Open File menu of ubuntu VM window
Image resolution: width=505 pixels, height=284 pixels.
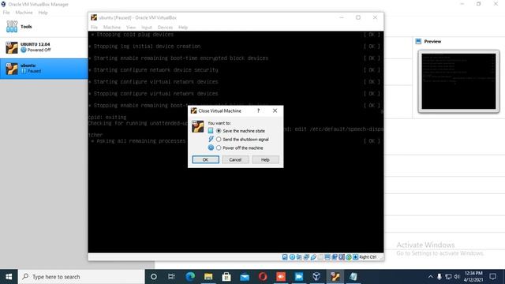tap(94, 28)
